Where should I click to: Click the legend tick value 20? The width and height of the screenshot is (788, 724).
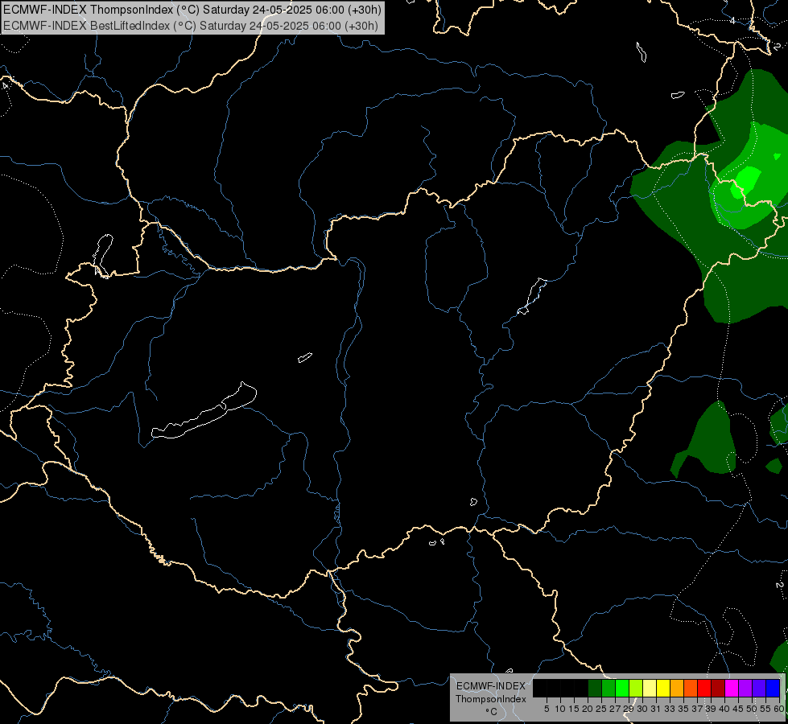click(588, 709)
